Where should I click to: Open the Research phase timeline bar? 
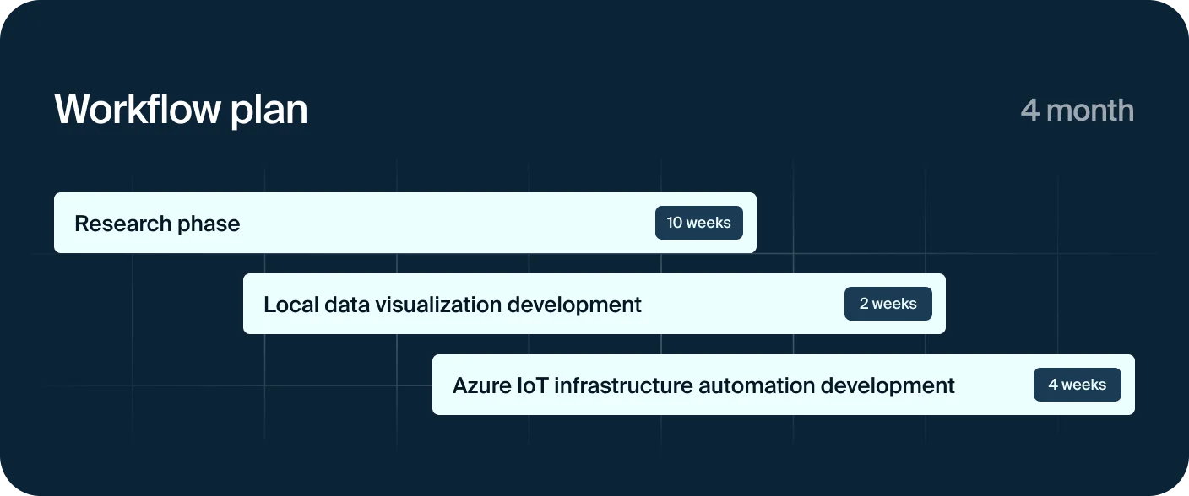tap(405, 223)
